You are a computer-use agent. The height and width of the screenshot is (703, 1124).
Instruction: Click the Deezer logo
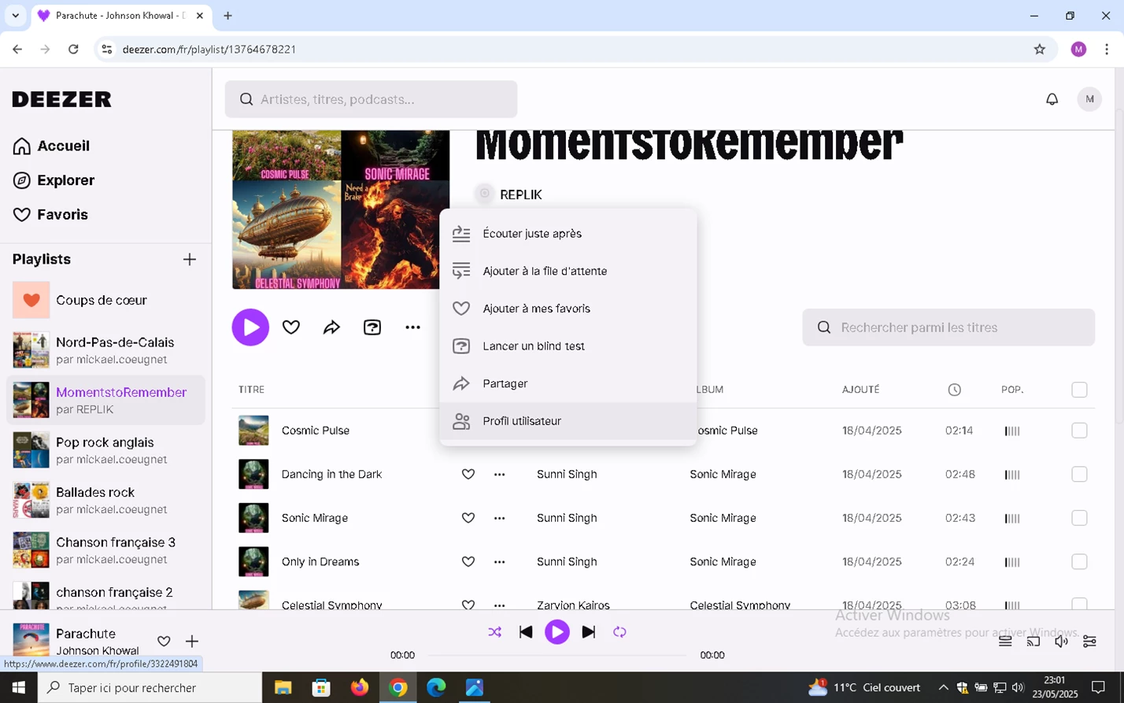62,99
